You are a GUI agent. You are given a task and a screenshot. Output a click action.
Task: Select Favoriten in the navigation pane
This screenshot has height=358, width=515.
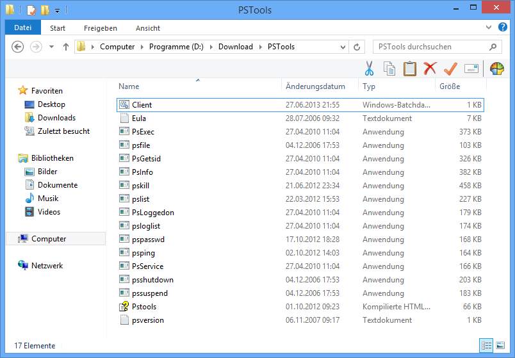[47, 91]
